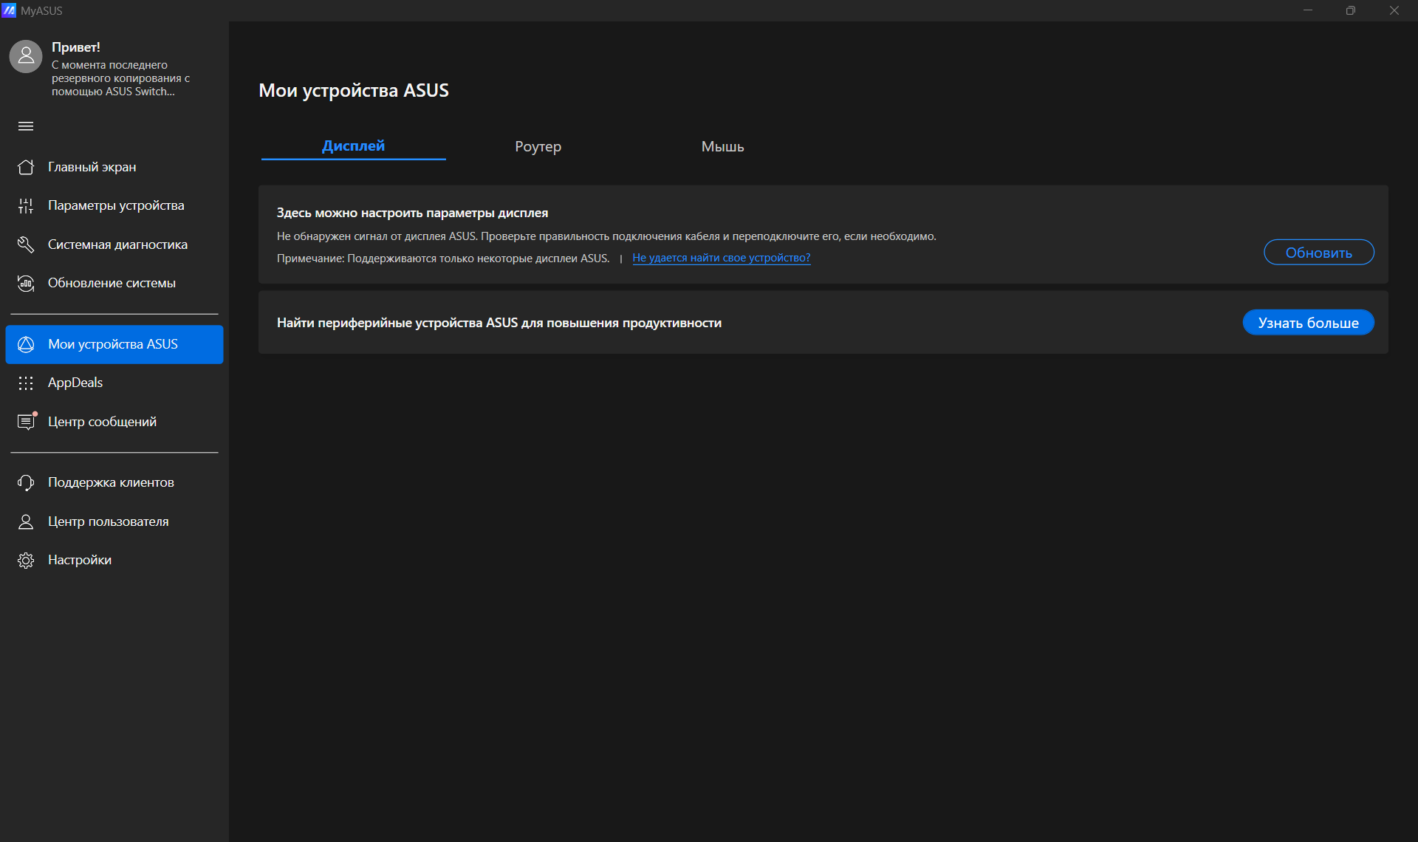Click the headset icon for Поддержка клиентов
Image resolution: width=1418 pixels, height=842 pixels.
(x=26, y=482)
